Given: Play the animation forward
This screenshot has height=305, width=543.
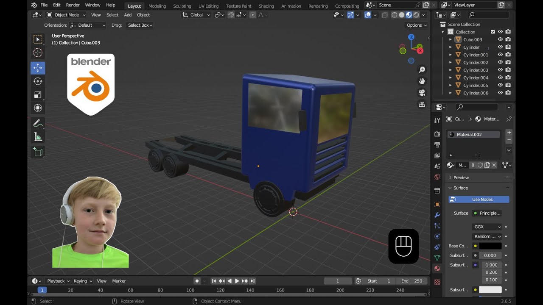Looking at the screenshot, I should [x=237, y=281].
